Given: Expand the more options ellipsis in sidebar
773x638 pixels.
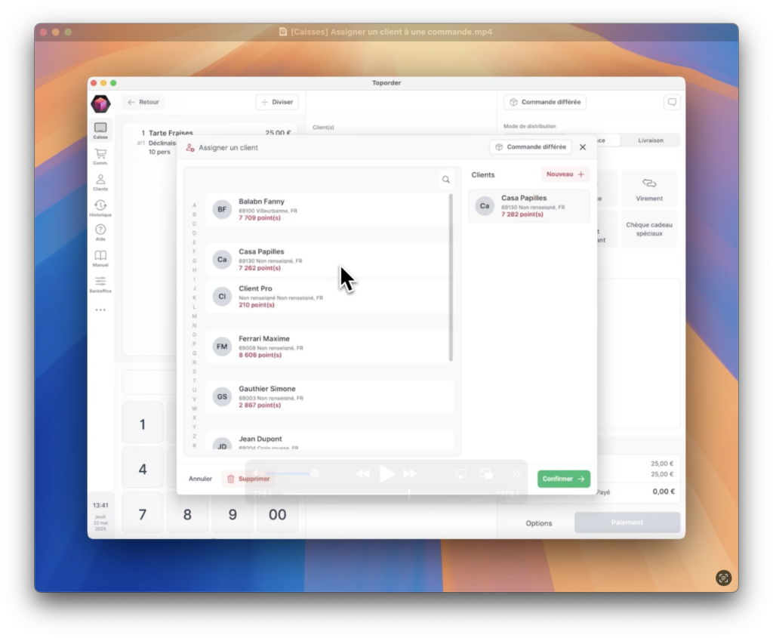Looking at the screenshot, I should point(100,310).
